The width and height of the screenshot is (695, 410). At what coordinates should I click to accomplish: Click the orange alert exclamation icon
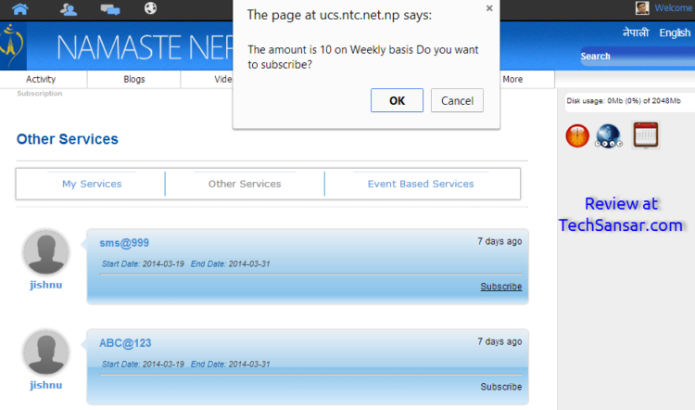pos(577,135)
